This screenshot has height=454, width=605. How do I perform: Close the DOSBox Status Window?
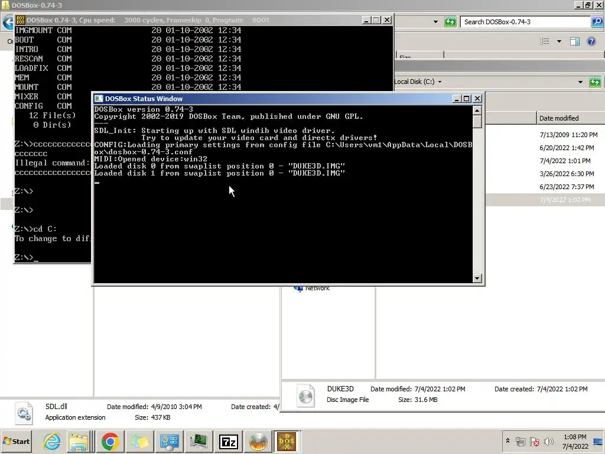click(x=477, y=99)
